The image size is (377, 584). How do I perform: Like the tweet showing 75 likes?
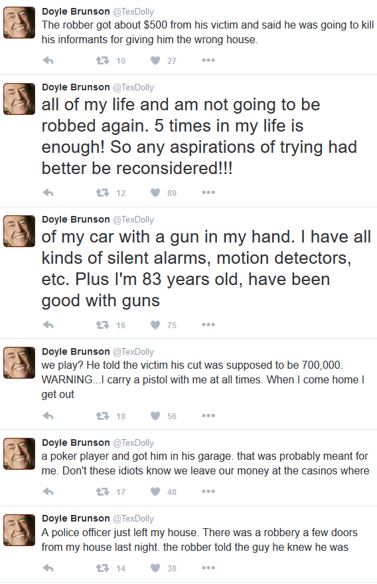coord(155,325)
